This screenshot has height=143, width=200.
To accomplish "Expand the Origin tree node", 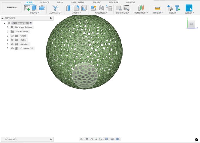I will 8,36.
